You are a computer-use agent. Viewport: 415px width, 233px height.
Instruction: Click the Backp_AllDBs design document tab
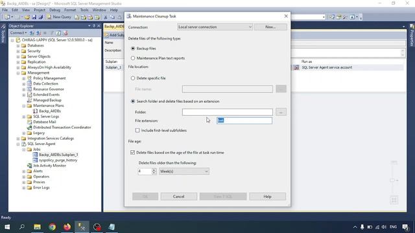(114, 27)
